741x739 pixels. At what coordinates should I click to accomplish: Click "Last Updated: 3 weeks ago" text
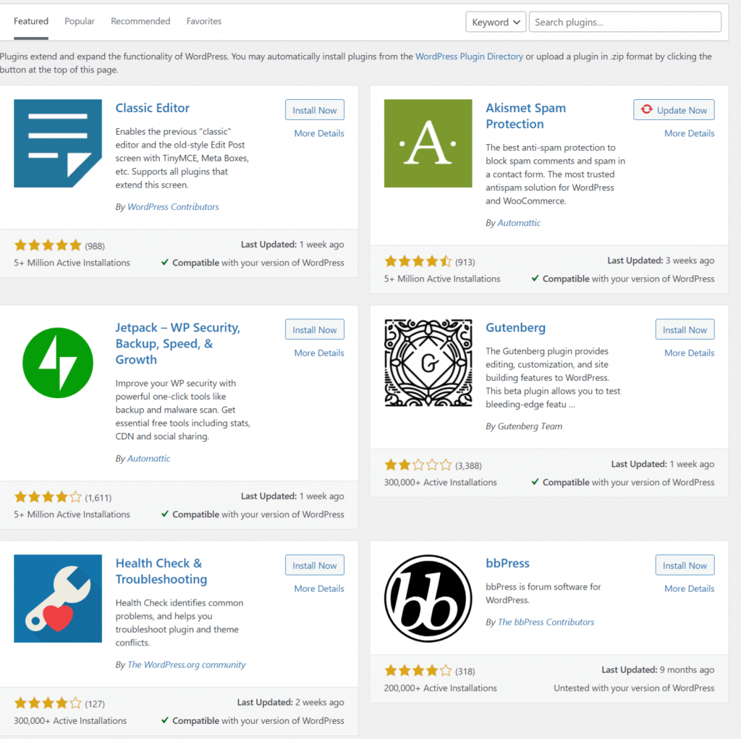click(x=661, y=260)
